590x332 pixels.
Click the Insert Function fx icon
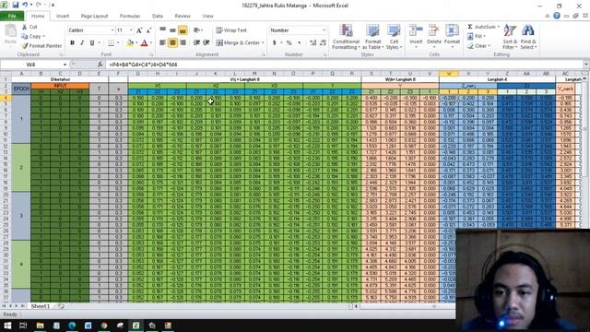point(100,65)
